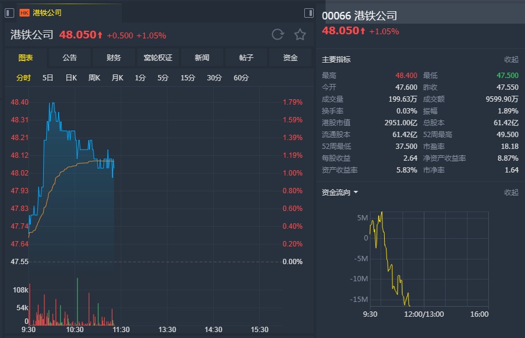The width and height of the screenshot is (525, 338).
Task: Click the +0.500 price change value
Action: (120, 35)
